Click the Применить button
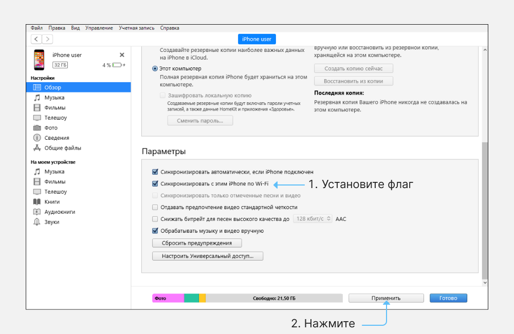514x334 pixels. (x=386, y=298)
